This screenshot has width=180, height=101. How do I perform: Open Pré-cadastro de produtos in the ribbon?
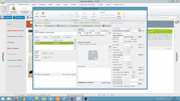point(14,10)
